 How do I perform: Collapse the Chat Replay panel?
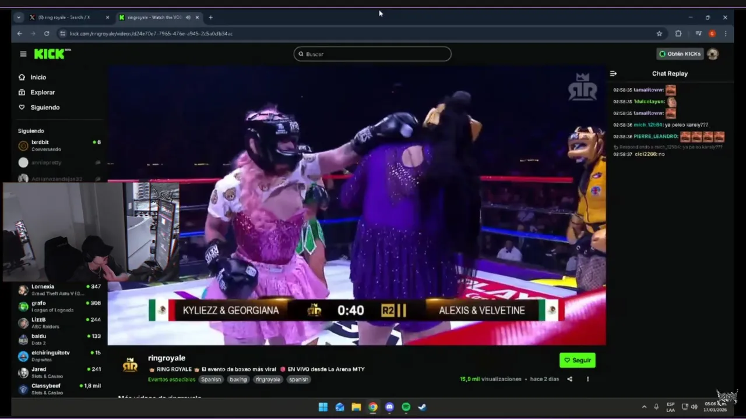[x=613, y=74]
